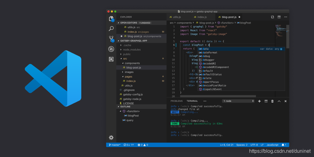Click the Open Changes compare icon

click(272, 17)
